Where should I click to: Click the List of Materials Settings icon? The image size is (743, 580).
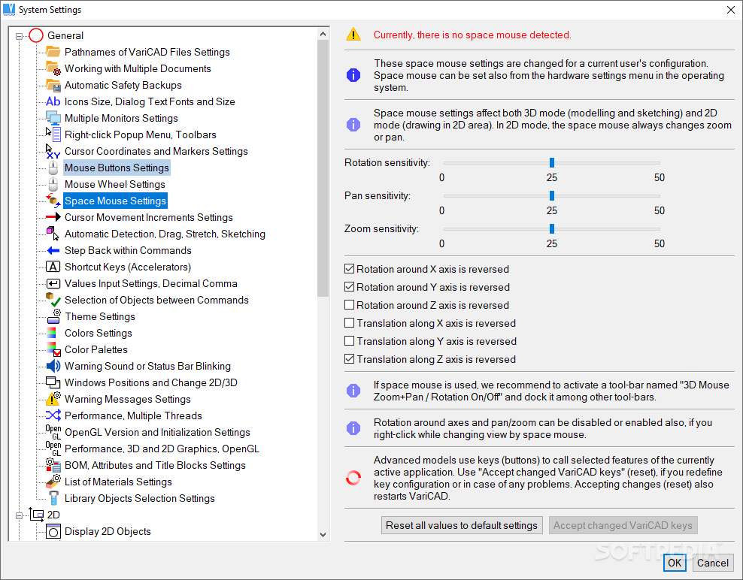point(53,482)
